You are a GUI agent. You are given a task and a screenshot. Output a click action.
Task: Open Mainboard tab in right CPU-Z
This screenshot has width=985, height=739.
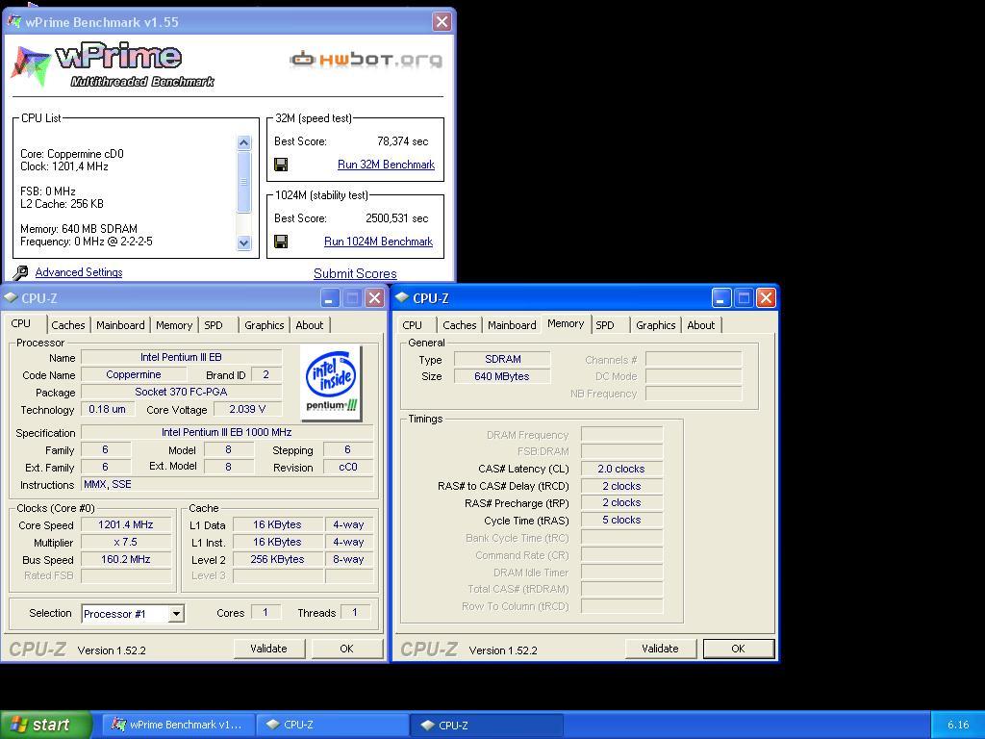pyautogui.click(x=512, y=325)
